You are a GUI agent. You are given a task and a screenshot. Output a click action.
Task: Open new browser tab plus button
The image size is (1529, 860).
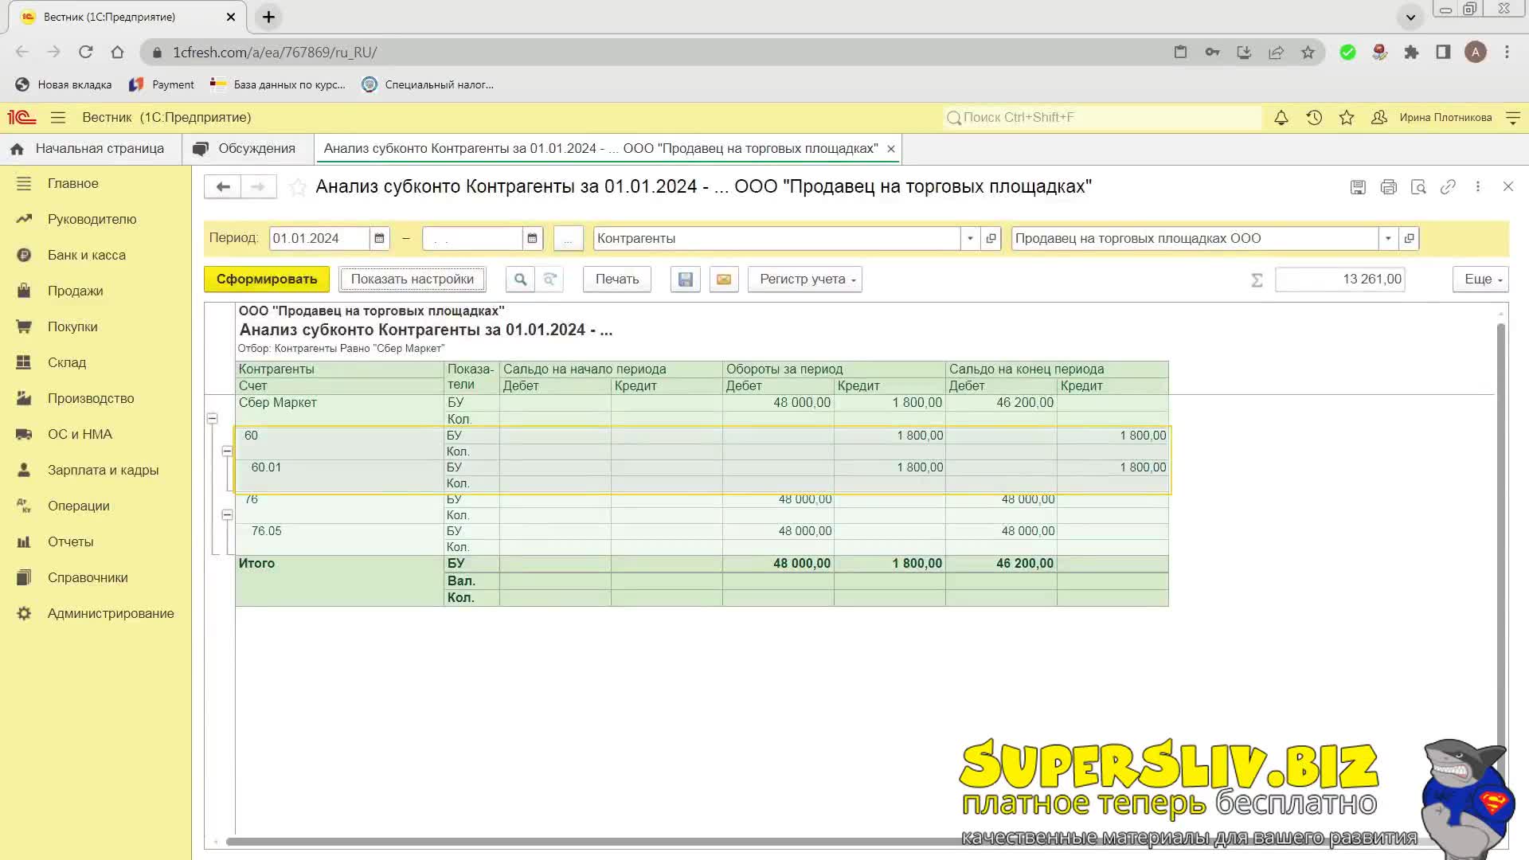(x=269, y=17)
